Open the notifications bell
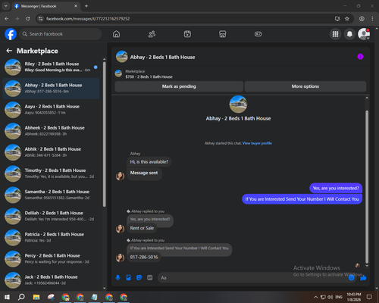 pos(349,34)
